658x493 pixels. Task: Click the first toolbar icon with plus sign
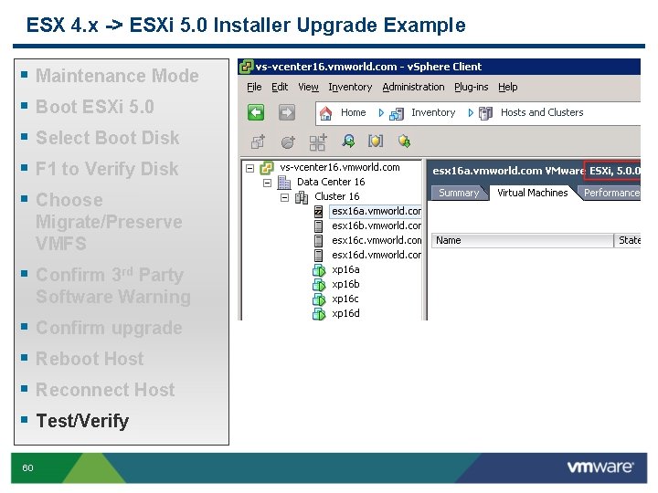click(258, 142)
